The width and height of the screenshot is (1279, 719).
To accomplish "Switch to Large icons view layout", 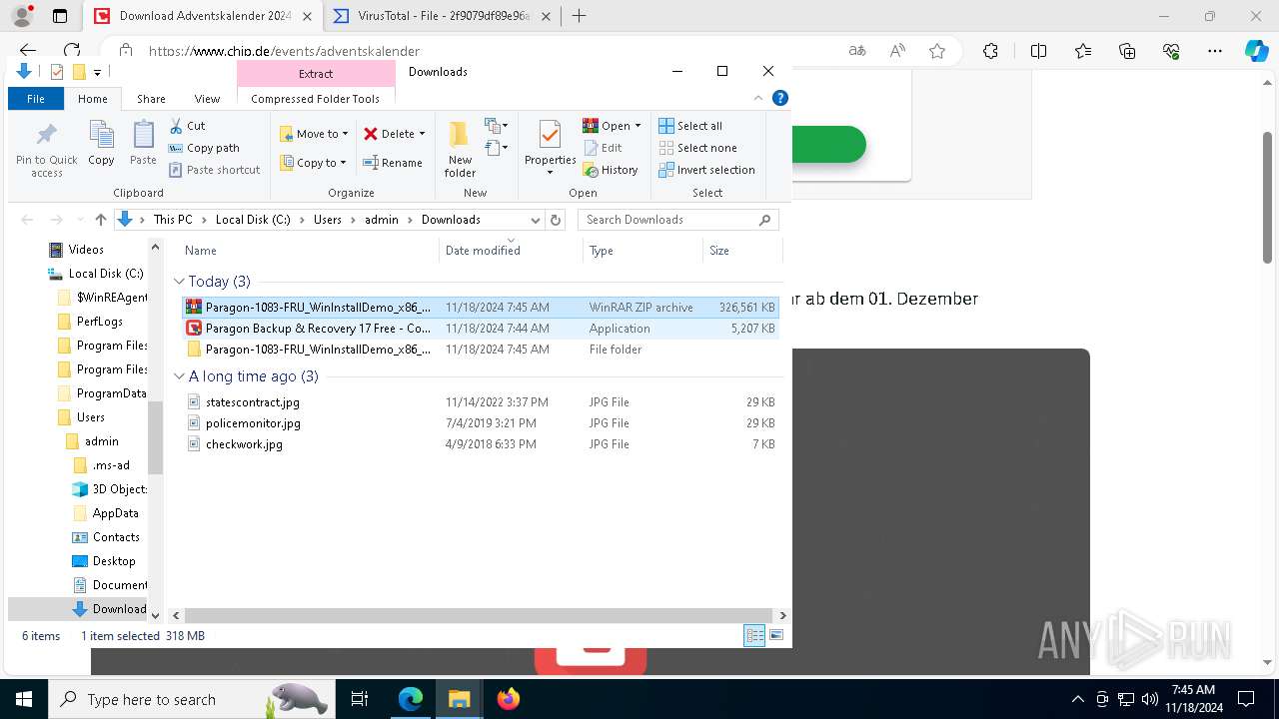I will pyautogui.click(x=776, y=635).
